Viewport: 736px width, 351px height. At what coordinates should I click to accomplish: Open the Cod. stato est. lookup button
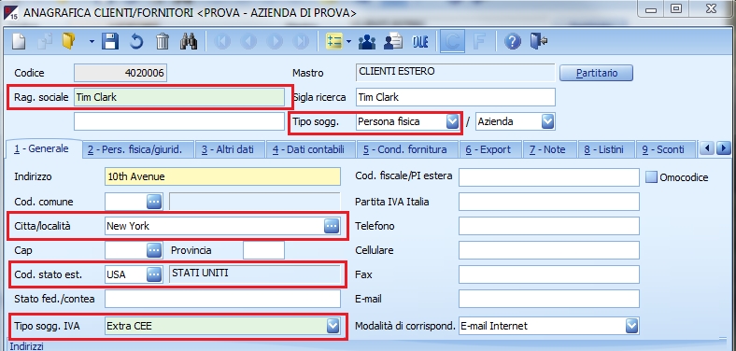click(154, 274)
